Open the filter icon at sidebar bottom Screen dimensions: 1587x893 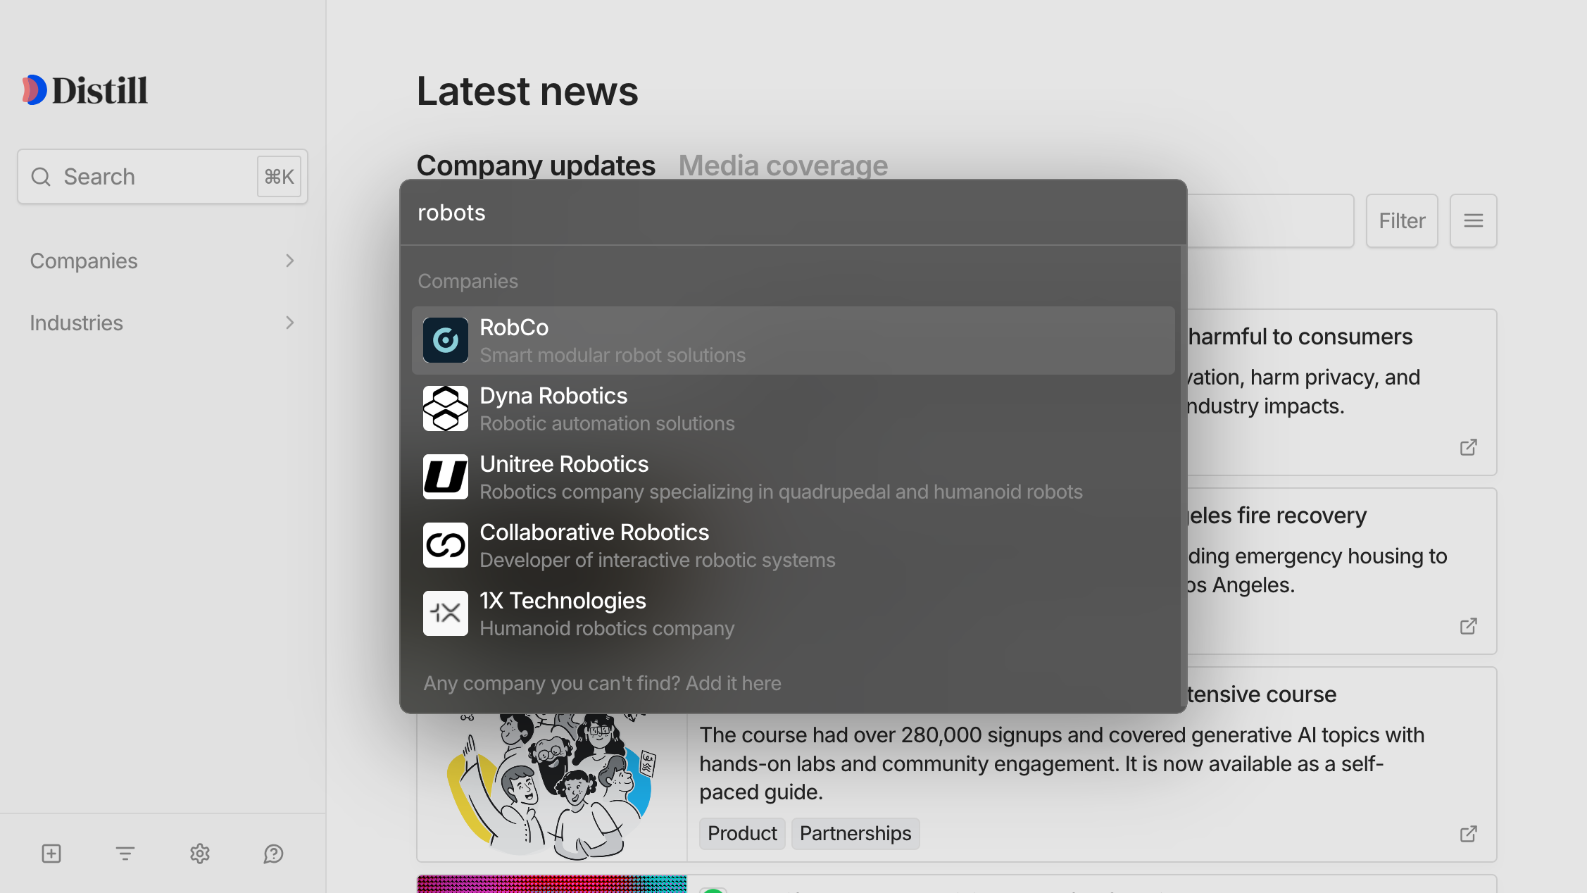[125, 854]
